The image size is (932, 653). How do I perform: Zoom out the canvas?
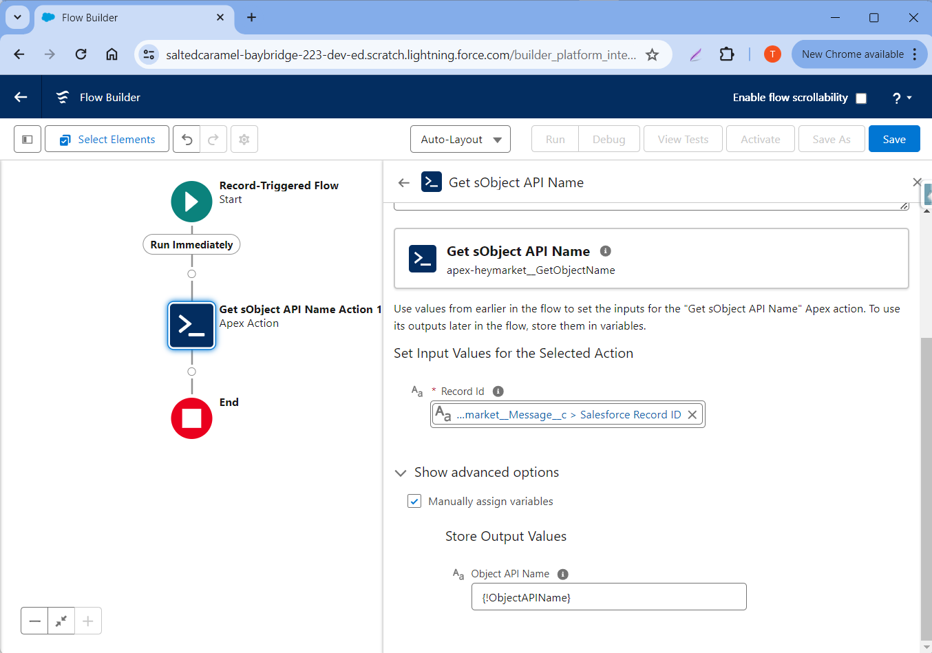(x=34, y=621)
